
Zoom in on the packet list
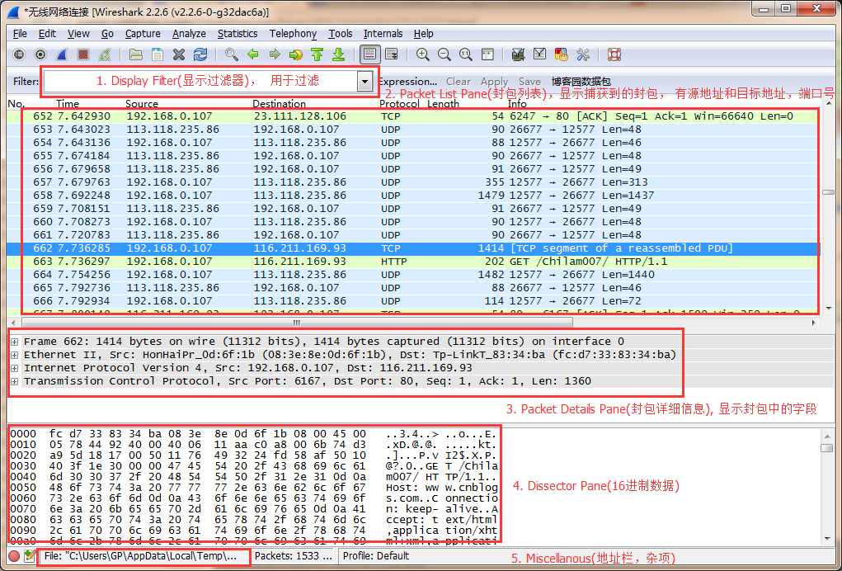(423, 54)
